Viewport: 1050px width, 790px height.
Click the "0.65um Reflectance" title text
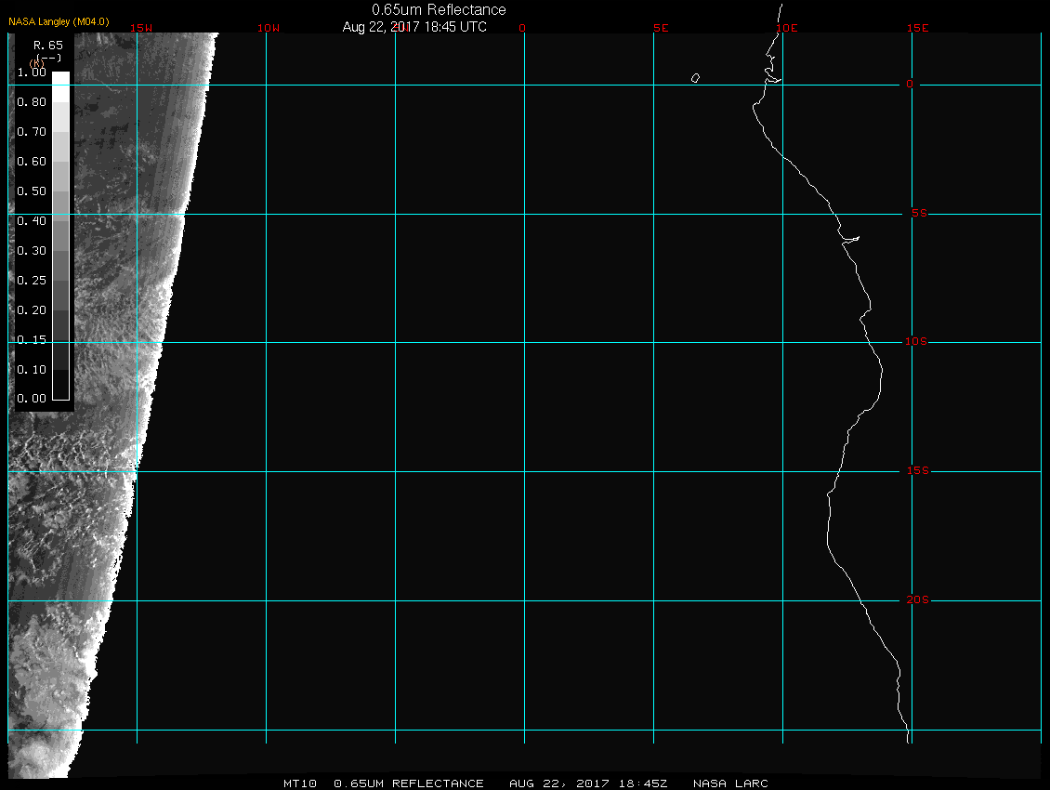(439, 9)
